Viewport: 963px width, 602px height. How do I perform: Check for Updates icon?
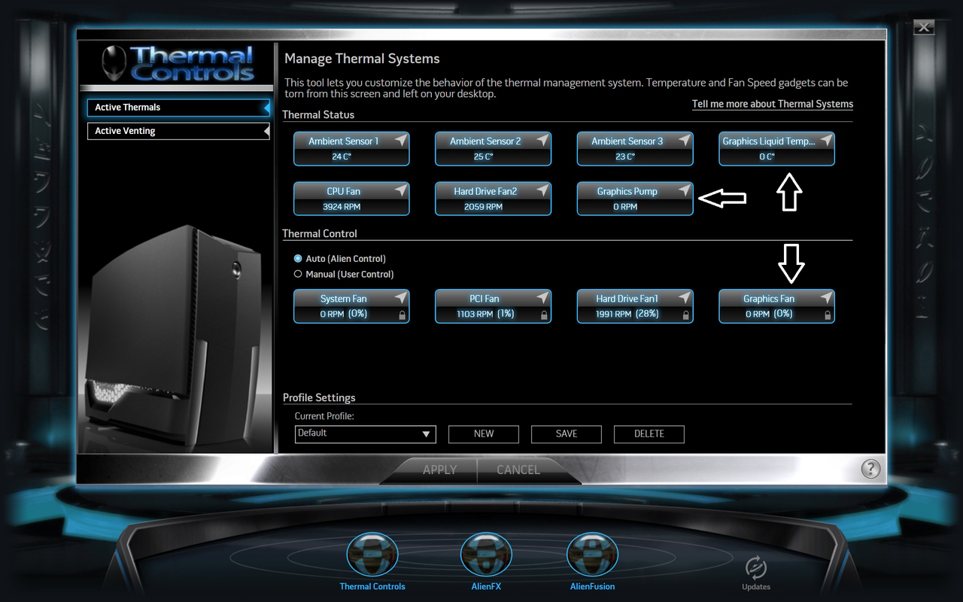755,567
